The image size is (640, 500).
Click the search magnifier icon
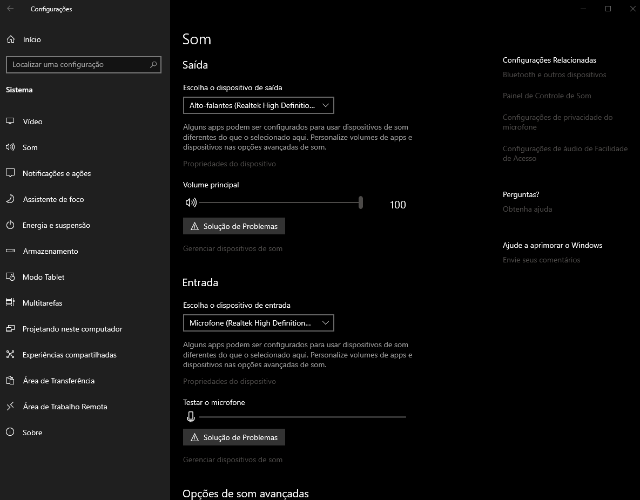coord(153,64)
